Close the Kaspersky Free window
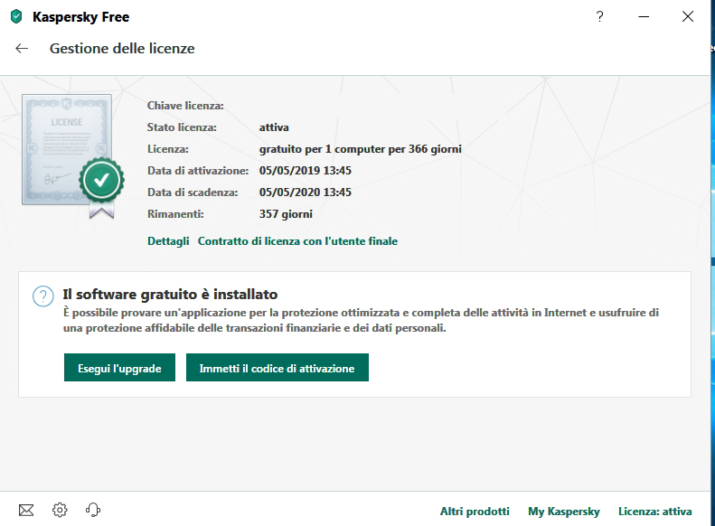 (x=688, y=17)
